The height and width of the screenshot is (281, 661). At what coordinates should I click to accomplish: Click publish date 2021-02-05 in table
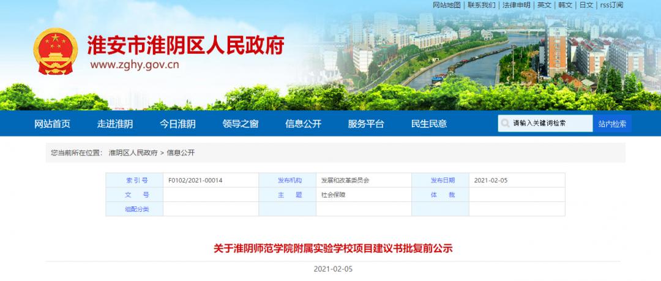[491, 181]
